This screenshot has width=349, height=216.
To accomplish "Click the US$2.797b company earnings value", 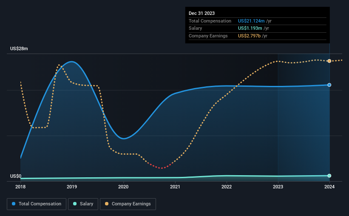I will coord(249,36).
